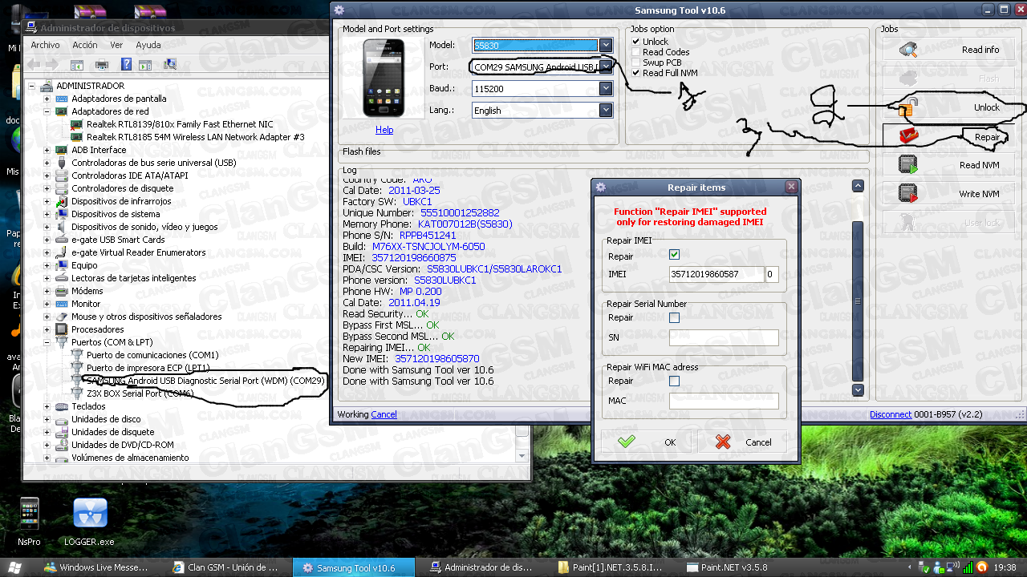Open the Model dropdown
The width and height of the screenshot is (1027, 577).
606,46
